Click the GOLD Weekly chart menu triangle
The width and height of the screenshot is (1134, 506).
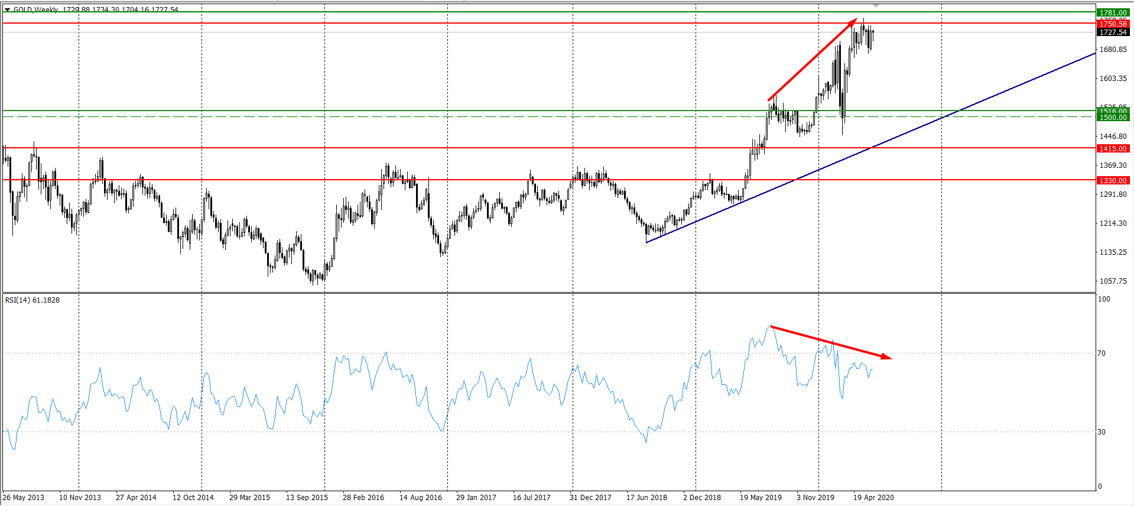click(7, 10)
